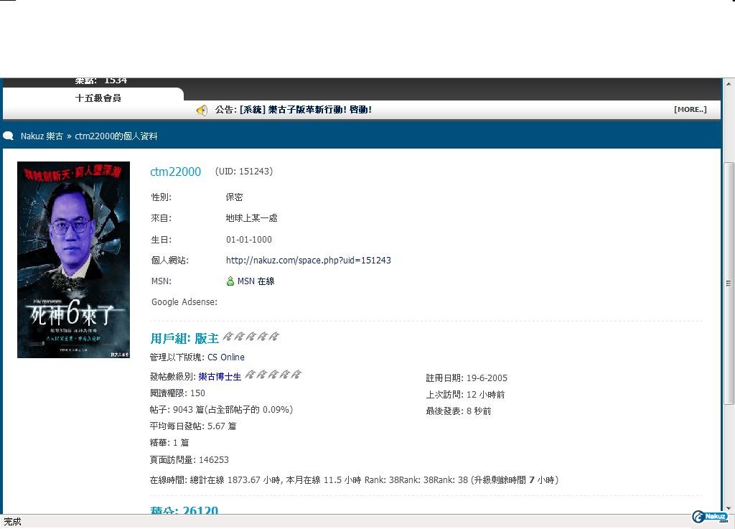Click the 性別 value 保密
Screen dimensions: 735x529
(235, 197)
